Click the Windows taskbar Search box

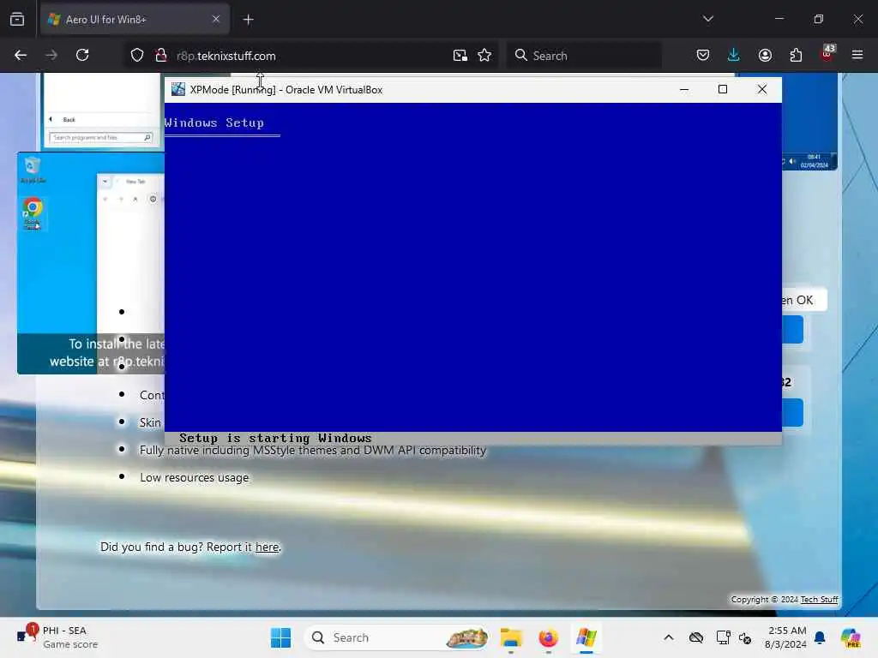point(396,637)
